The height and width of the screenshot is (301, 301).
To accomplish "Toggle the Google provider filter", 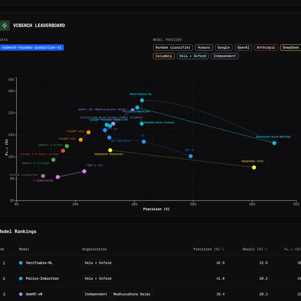I will click(223, 47).
